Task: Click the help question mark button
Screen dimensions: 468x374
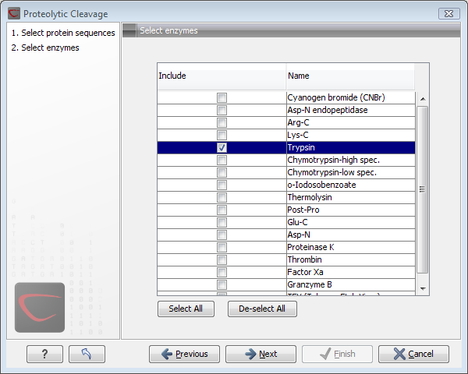Action: [x=44, y=354]
